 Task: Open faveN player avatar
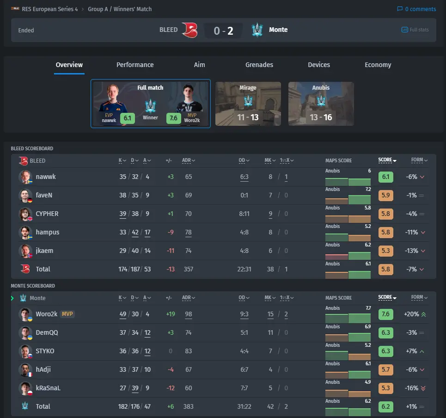[25, 195]
